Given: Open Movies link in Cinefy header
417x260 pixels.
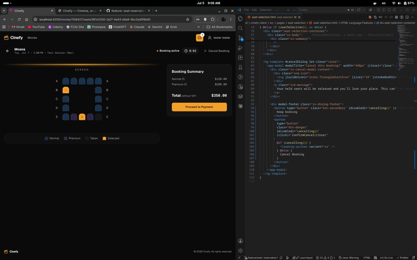Looking at the screenshot, I should (x=32, y=38).
